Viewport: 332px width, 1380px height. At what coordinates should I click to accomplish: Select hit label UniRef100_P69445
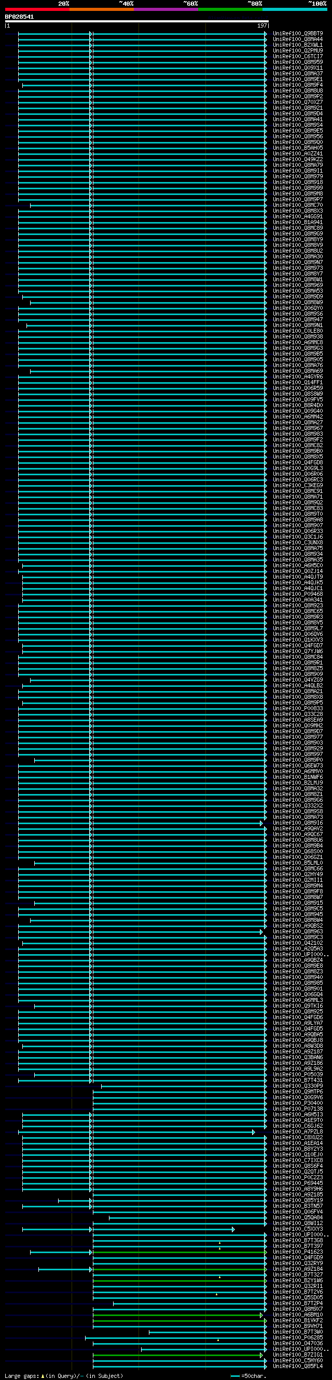[298, 1184]
